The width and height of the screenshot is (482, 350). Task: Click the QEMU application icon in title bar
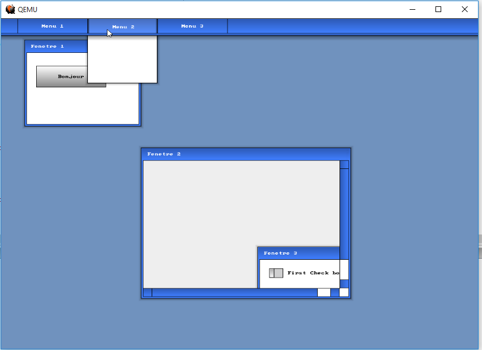10,9
